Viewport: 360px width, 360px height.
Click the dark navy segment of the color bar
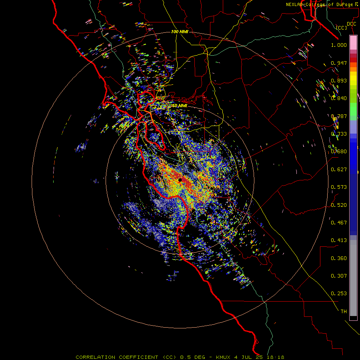coord(353,204)
